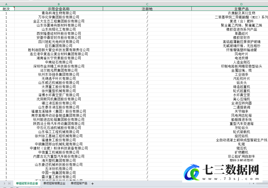
Task: Select cell 四川旭虹光电科技有限公司
Action: coord(59,42)
